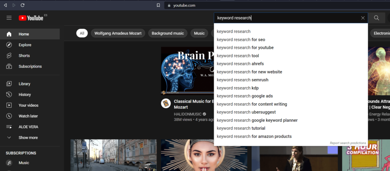Choose suggestion 'keyword research for youtube'
This screenshot has height=171, width=390.
[291, 47]
